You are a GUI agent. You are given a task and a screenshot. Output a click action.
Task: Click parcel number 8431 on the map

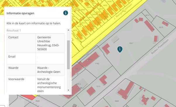click(105, 5)
